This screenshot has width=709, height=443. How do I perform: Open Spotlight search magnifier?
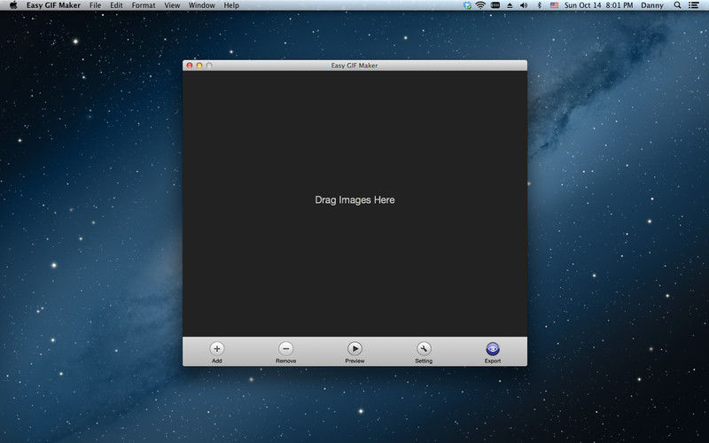tap(677, 5)
